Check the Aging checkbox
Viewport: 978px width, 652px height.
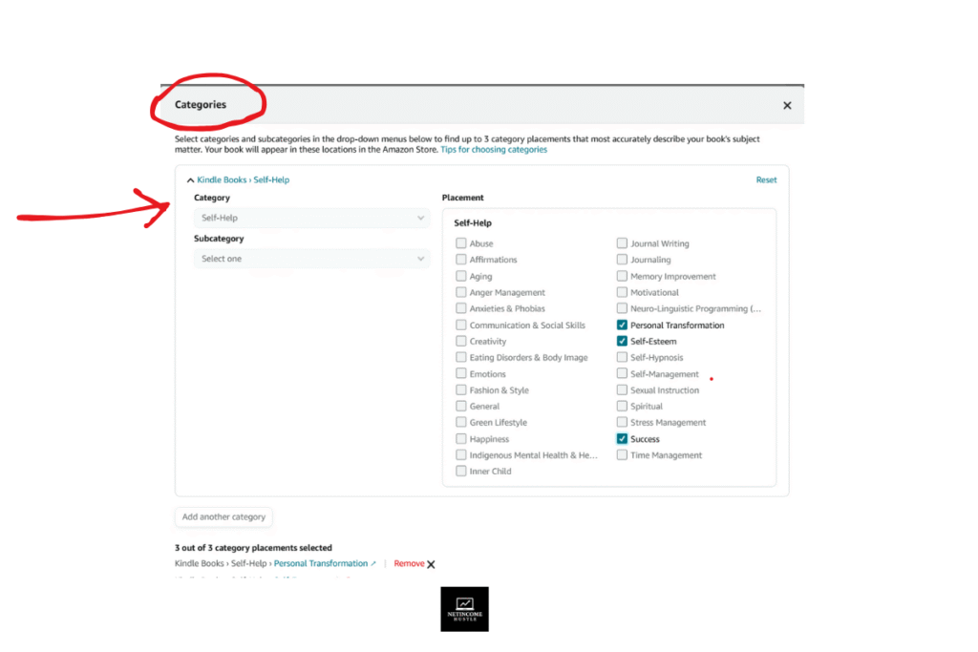pos(461,276)
